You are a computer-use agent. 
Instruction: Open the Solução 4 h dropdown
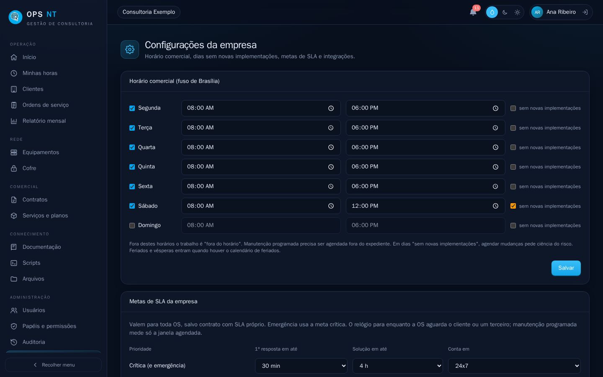pos(398,366)
